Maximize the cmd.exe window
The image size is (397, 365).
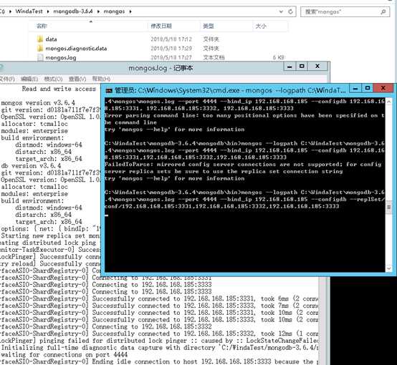coord(368,88)
